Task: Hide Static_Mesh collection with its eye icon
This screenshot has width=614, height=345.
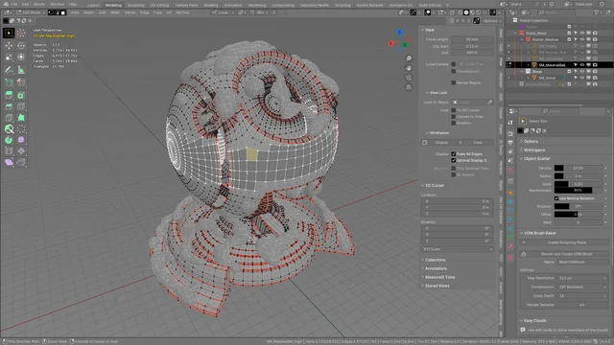Action: pos(582,33)
